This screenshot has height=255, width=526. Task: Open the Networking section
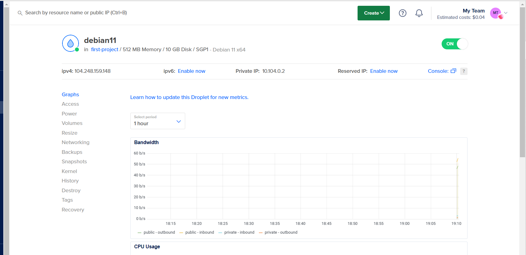76,142
